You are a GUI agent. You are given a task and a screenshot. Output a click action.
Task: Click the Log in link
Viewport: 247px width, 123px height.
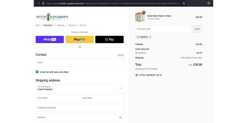coord(121,55)
